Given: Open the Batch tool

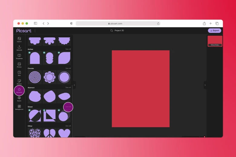Looking at the screenshot, I should coord(19,98).
